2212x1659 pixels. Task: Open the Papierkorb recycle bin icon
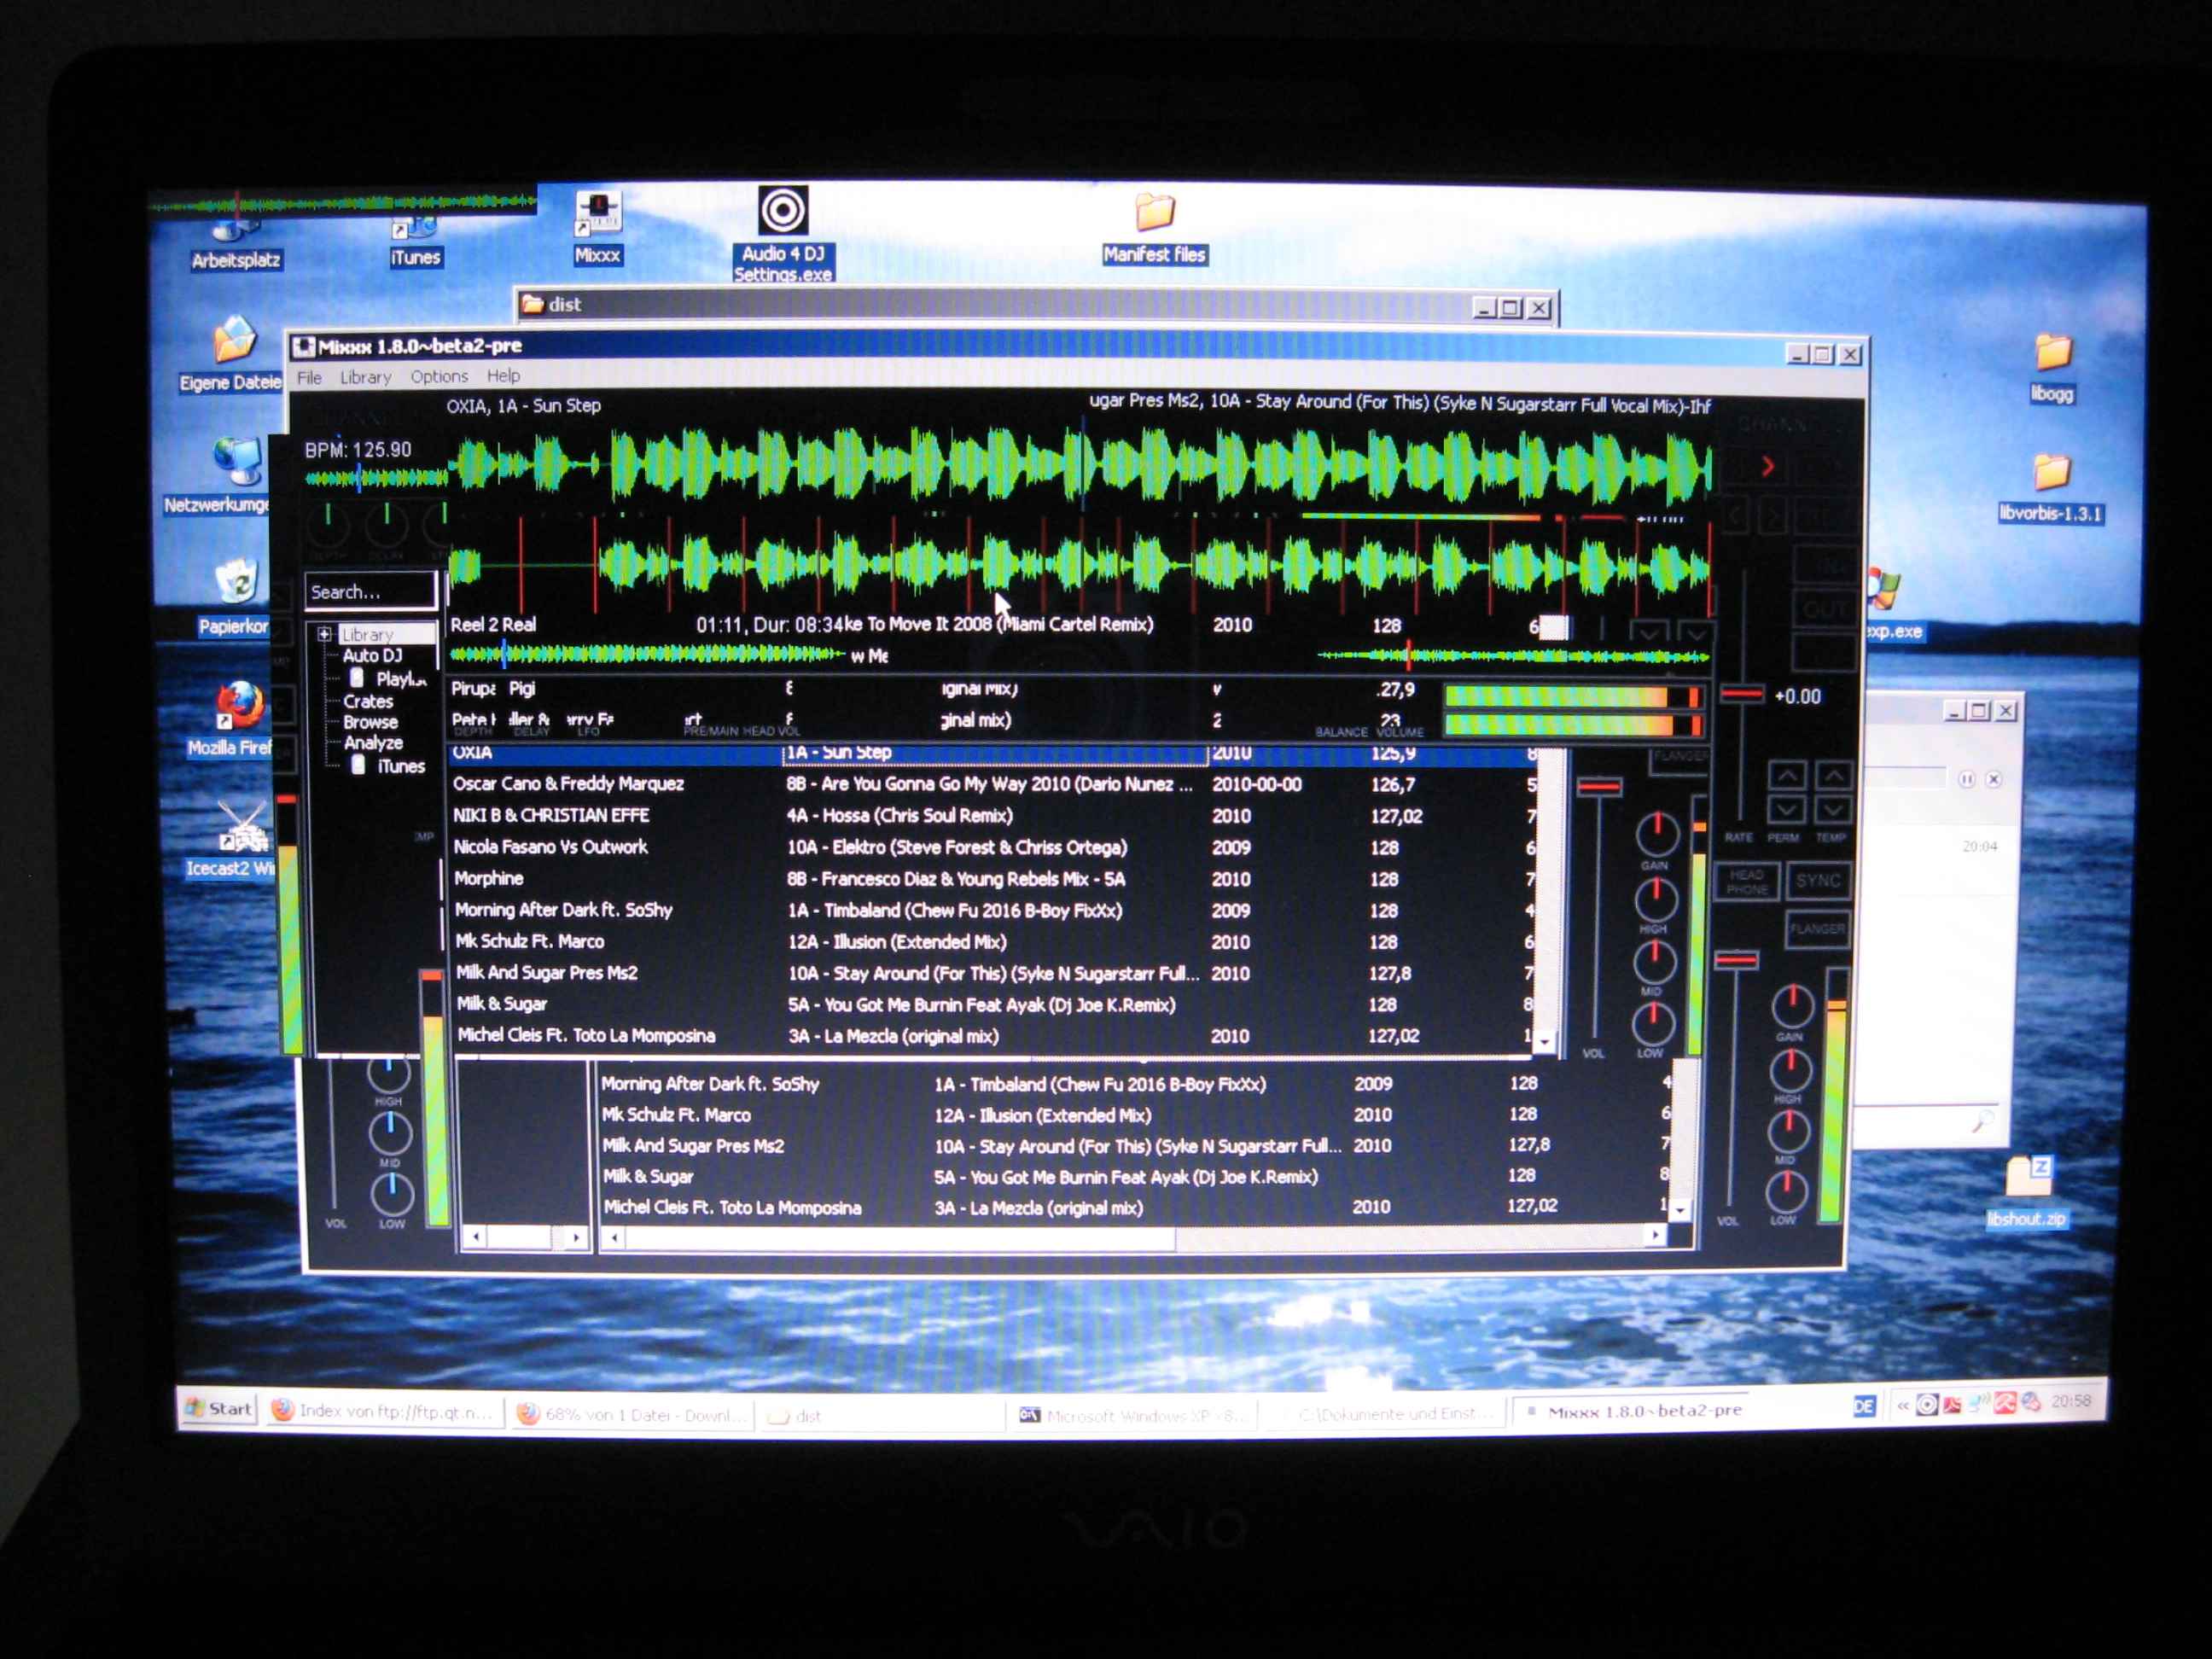point(234,598)
